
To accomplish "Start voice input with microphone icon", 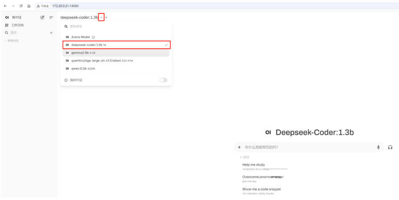I will [378, 147].
